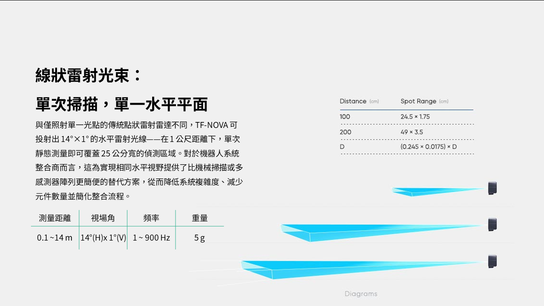This screenshot has width=544, height=306.
Task: Click the Diagrams caption label
Action: [x=361, y=294]
